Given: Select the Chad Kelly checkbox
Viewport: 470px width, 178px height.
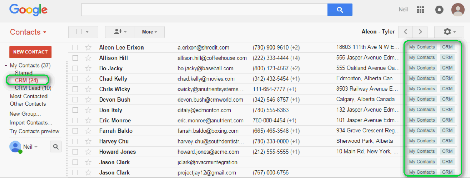Looking at the screenshot, I should pyautogui.click(x=75, y=79).
